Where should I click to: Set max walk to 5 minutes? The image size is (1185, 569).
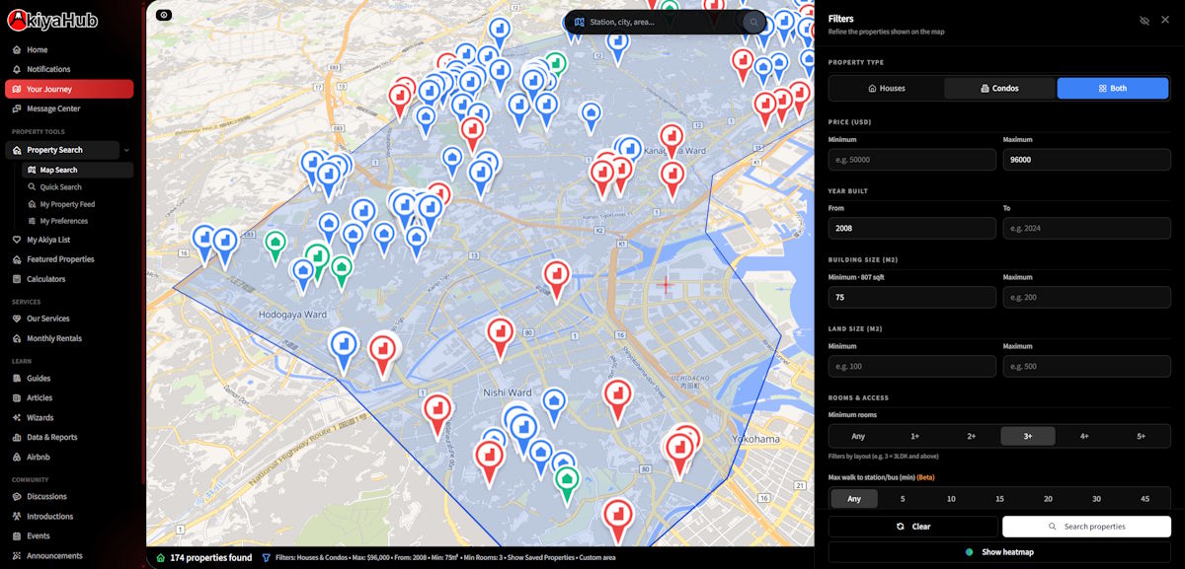click(x=903, y=499)
